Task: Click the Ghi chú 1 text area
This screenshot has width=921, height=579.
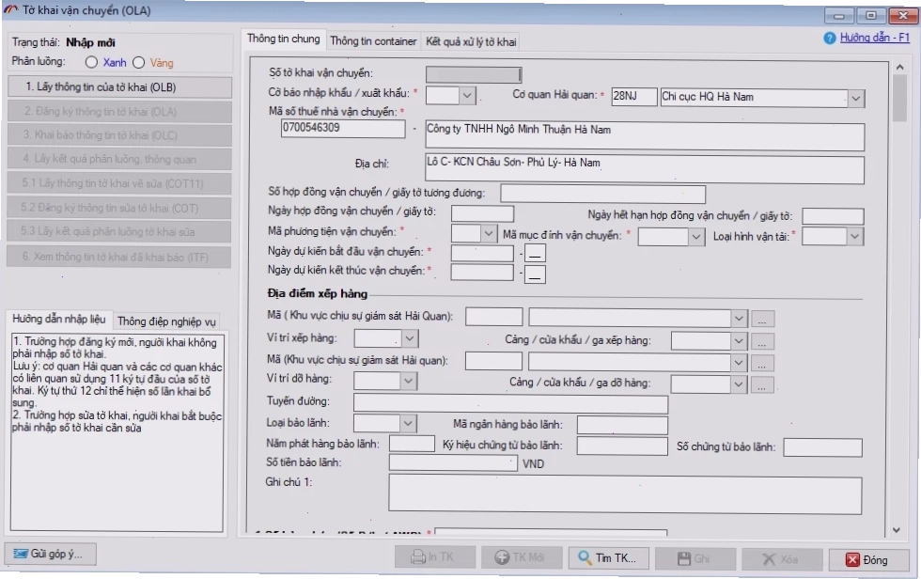Action: tap(625, 494)
